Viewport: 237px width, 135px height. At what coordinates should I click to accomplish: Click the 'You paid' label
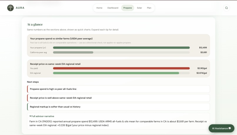pos(34,68)
